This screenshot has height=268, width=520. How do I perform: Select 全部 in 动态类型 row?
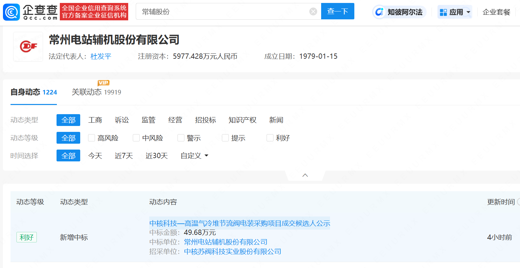tap(68, 120)
